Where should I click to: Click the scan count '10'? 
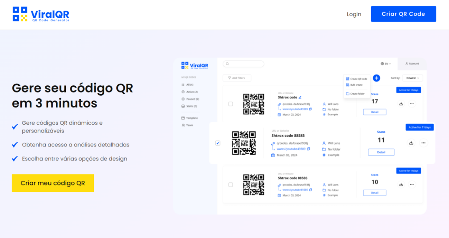tap(375, 182)
